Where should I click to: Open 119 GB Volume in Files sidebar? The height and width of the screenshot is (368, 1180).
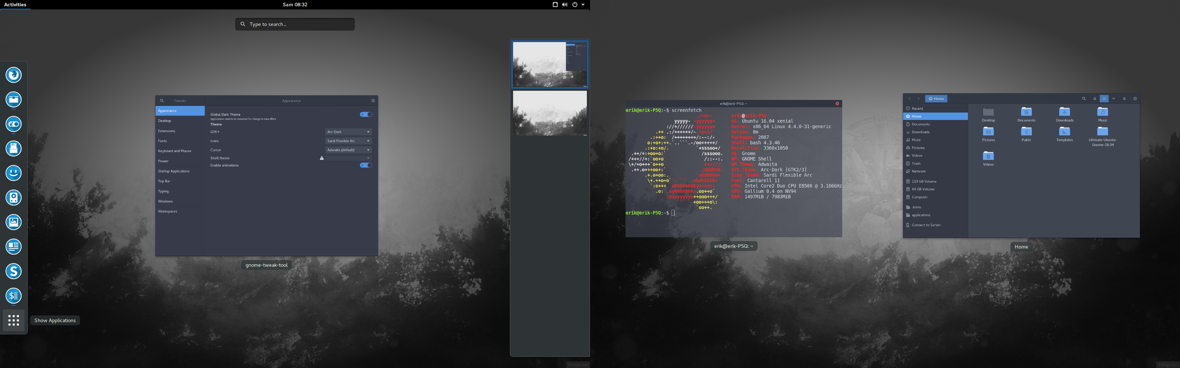coord(935,181)
